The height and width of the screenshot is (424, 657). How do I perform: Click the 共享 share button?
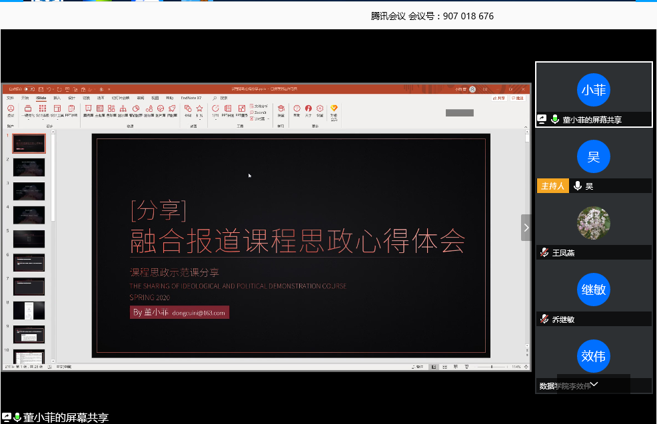(498, 98)
